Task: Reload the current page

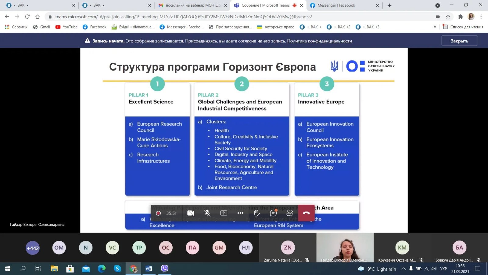Action: point(27,16)
